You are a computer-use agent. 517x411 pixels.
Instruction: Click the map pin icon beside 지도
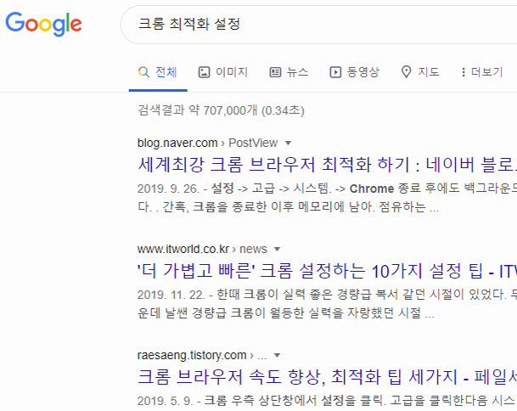[x=406, y=72]
